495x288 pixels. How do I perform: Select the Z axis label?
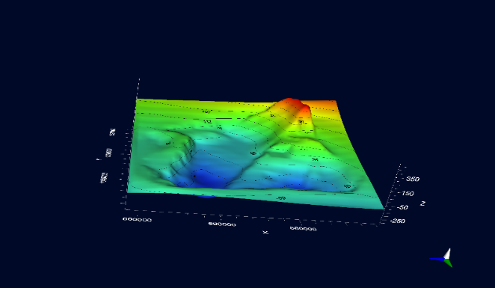click(422, 203)
